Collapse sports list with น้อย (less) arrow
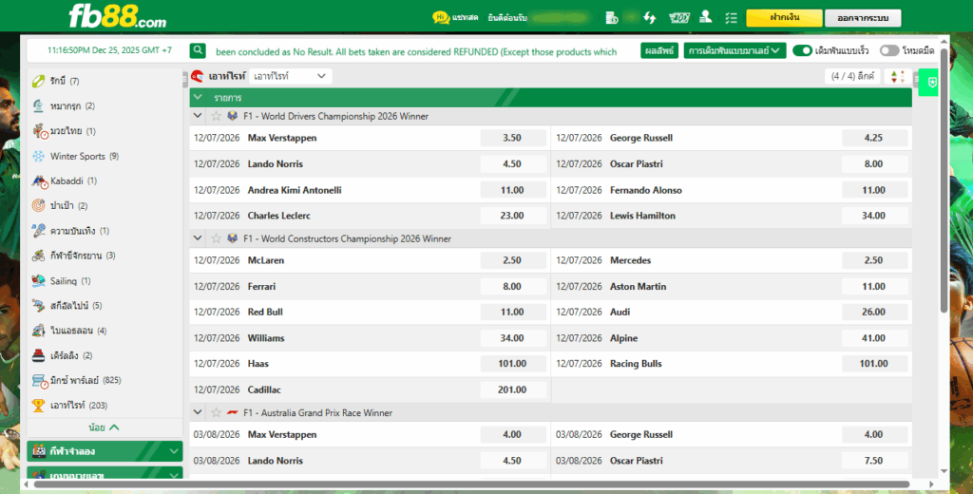Viewport: 973px width, 494px height. (x=104, y=427)
